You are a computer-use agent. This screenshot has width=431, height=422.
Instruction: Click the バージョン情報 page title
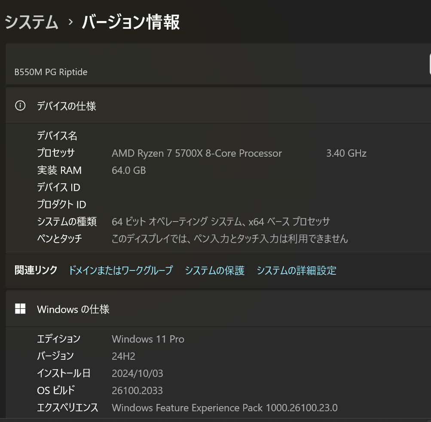131,22
